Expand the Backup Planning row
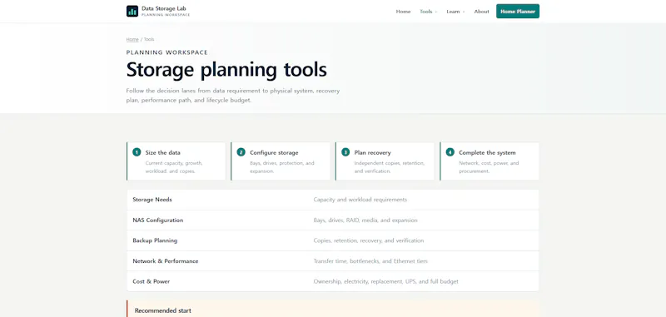 (333, 240)
